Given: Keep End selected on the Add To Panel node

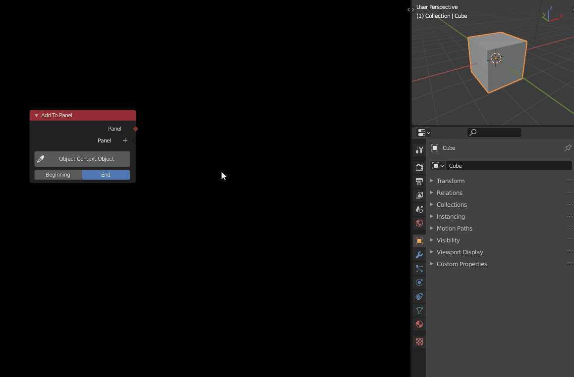Looking at the screenshot, I should tap(106, 175).
